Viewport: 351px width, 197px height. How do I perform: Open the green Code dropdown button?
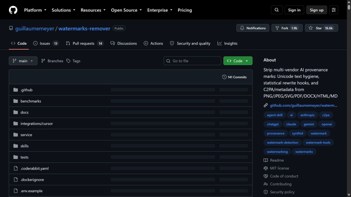click(238, 61)
